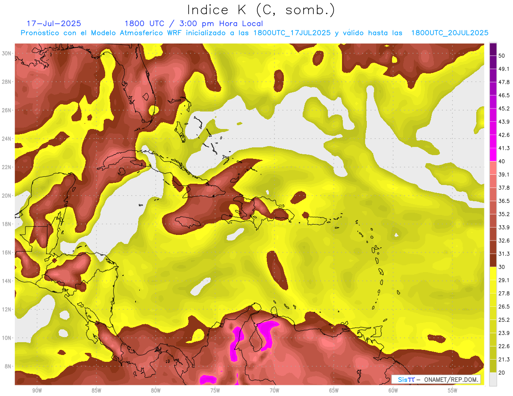The image size is (513, 396).
Task: Click the dark purple colorbar swatch beside 50
Action: pos(493,49)
